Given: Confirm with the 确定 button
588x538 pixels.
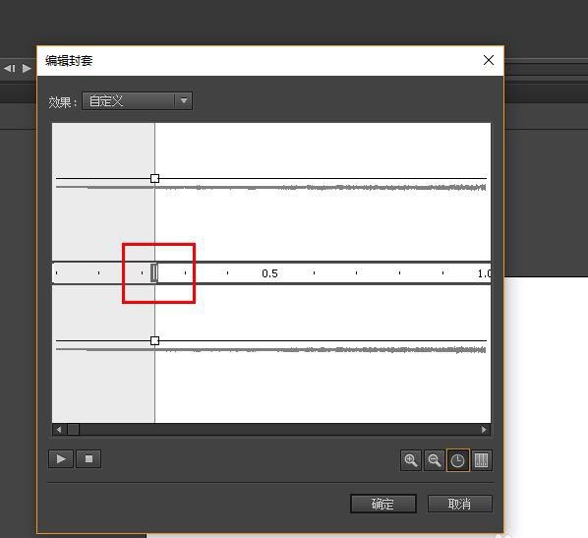Looking at the screenshot, I should 383,504.
